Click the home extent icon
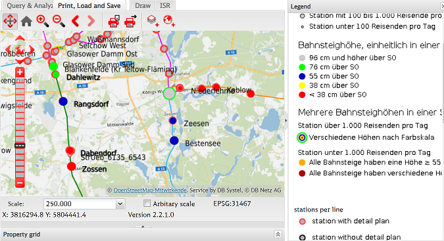 click(26, 21)
